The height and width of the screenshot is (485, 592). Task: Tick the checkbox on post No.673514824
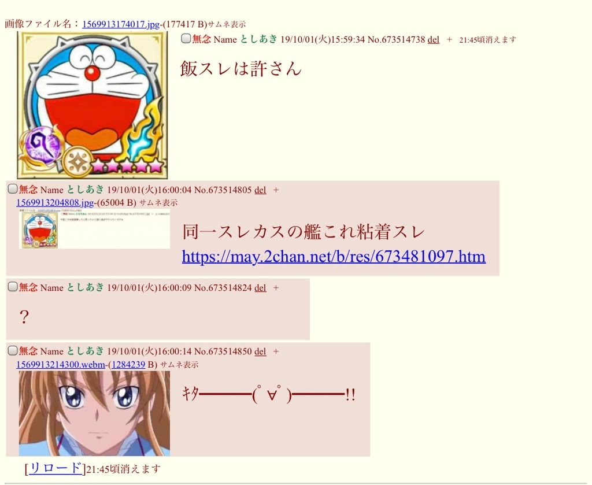pos(13,287)
